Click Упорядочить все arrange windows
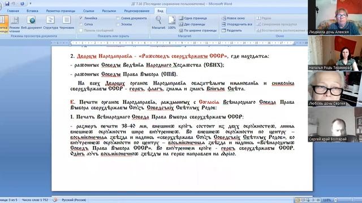Screen dimensions: 362x203 (x=237, y=24)
